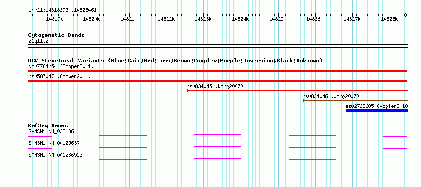
Task: Click the 14825k ruler tick label
Action: [x=278, y=19]
